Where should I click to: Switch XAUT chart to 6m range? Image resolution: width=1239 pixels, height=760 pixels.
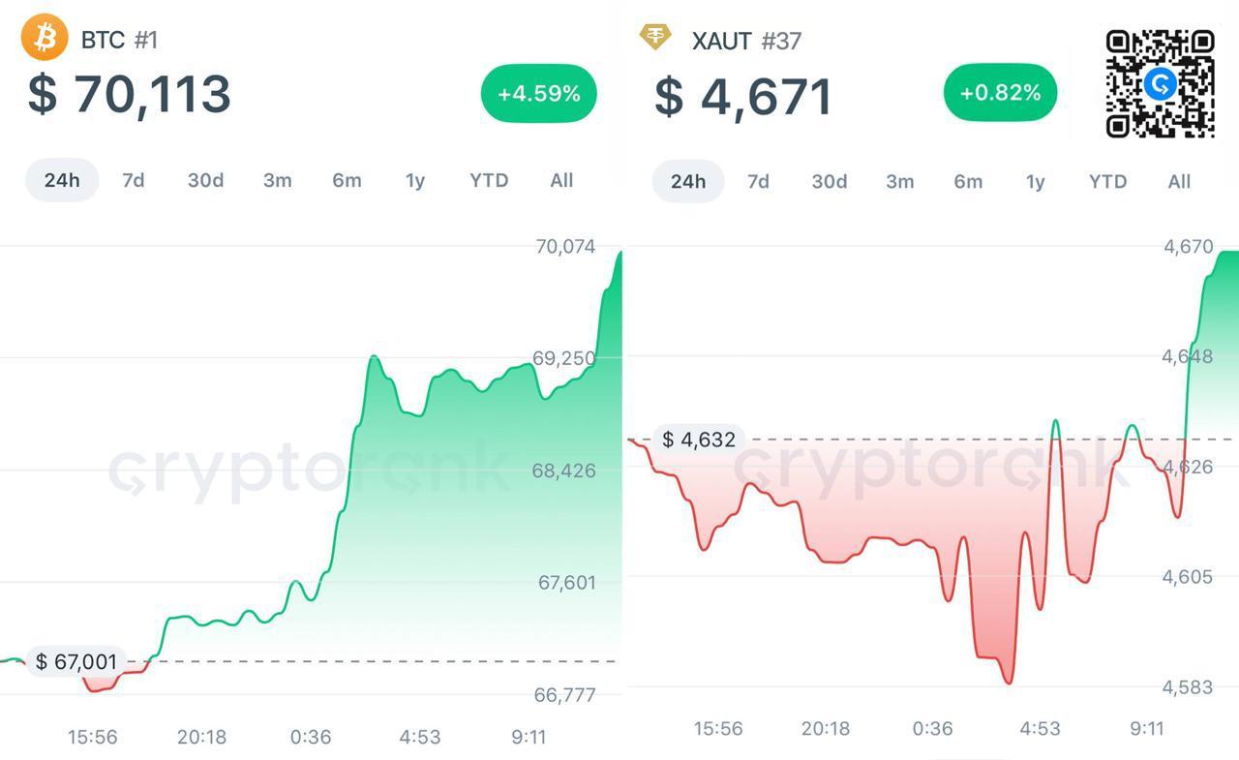click(x=968, y=181)
